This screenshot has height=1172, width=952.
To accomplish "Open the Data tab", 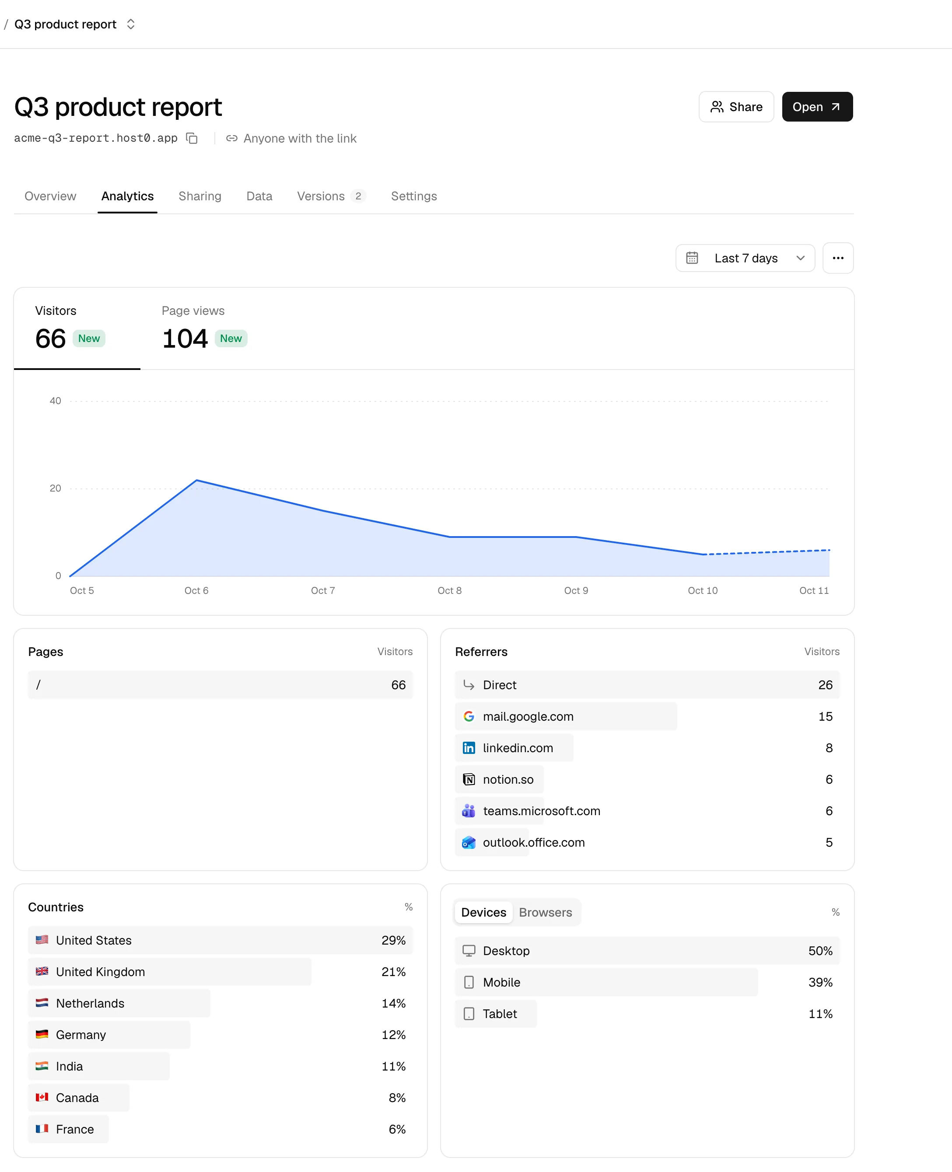I will (259, 196).
